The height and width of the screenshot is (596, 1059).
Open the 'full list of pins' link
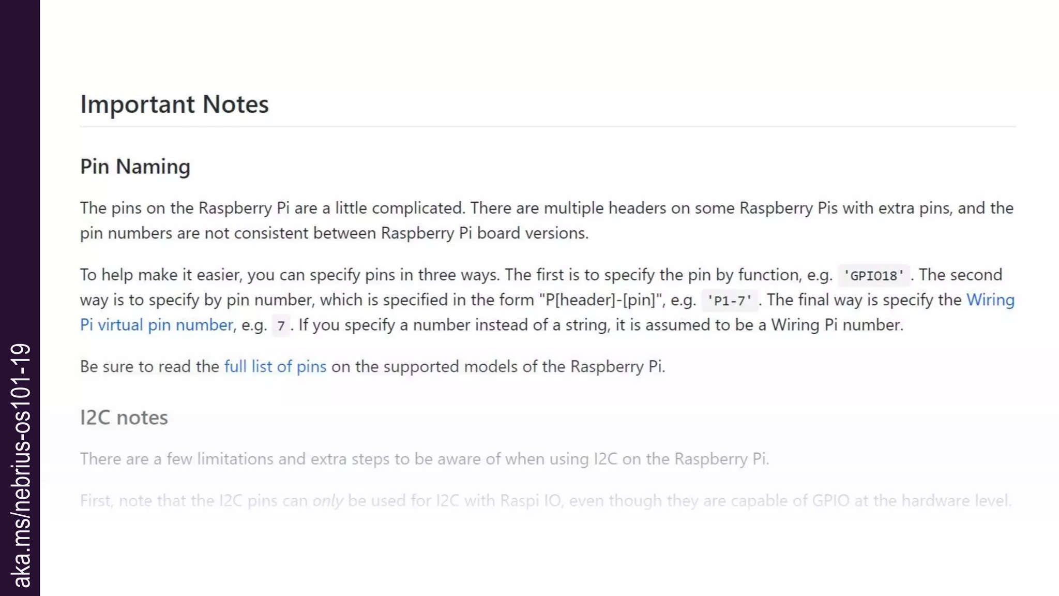click(x=275, y=366)
